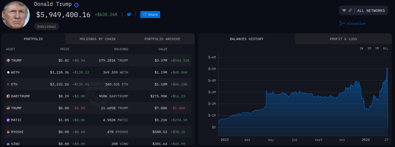
Task: Click the chain link icon
Action: click(x=350, y=10)
